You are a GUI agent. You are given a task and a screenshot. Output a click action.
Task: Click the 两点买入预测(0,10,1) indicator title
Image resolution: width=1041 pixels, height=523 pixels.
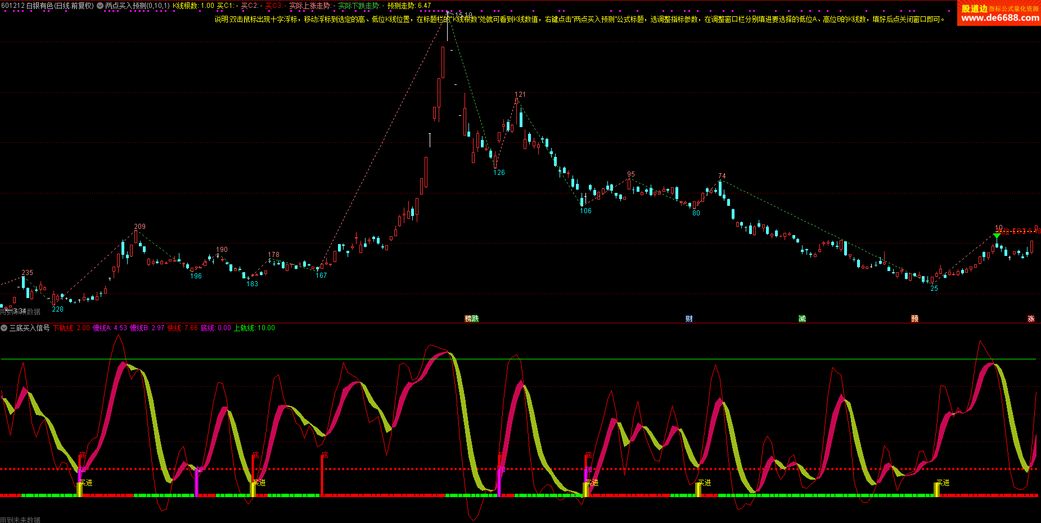137,6
